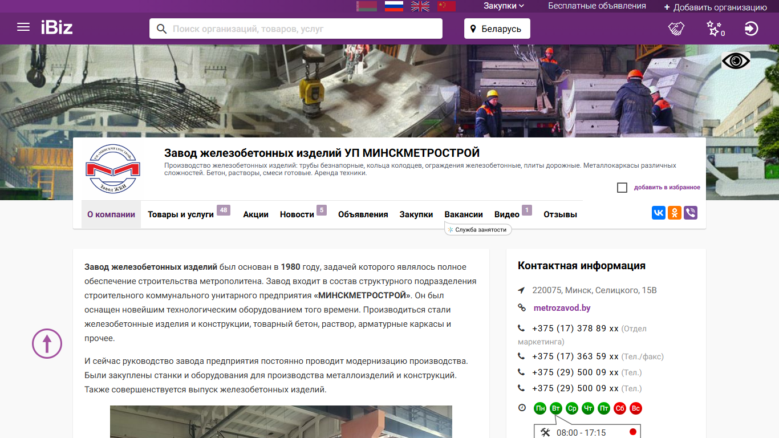Viewport: 779px width, 438px height.
Task: Select Saturday (Сб) schedule circle
Action: [620, 408]
